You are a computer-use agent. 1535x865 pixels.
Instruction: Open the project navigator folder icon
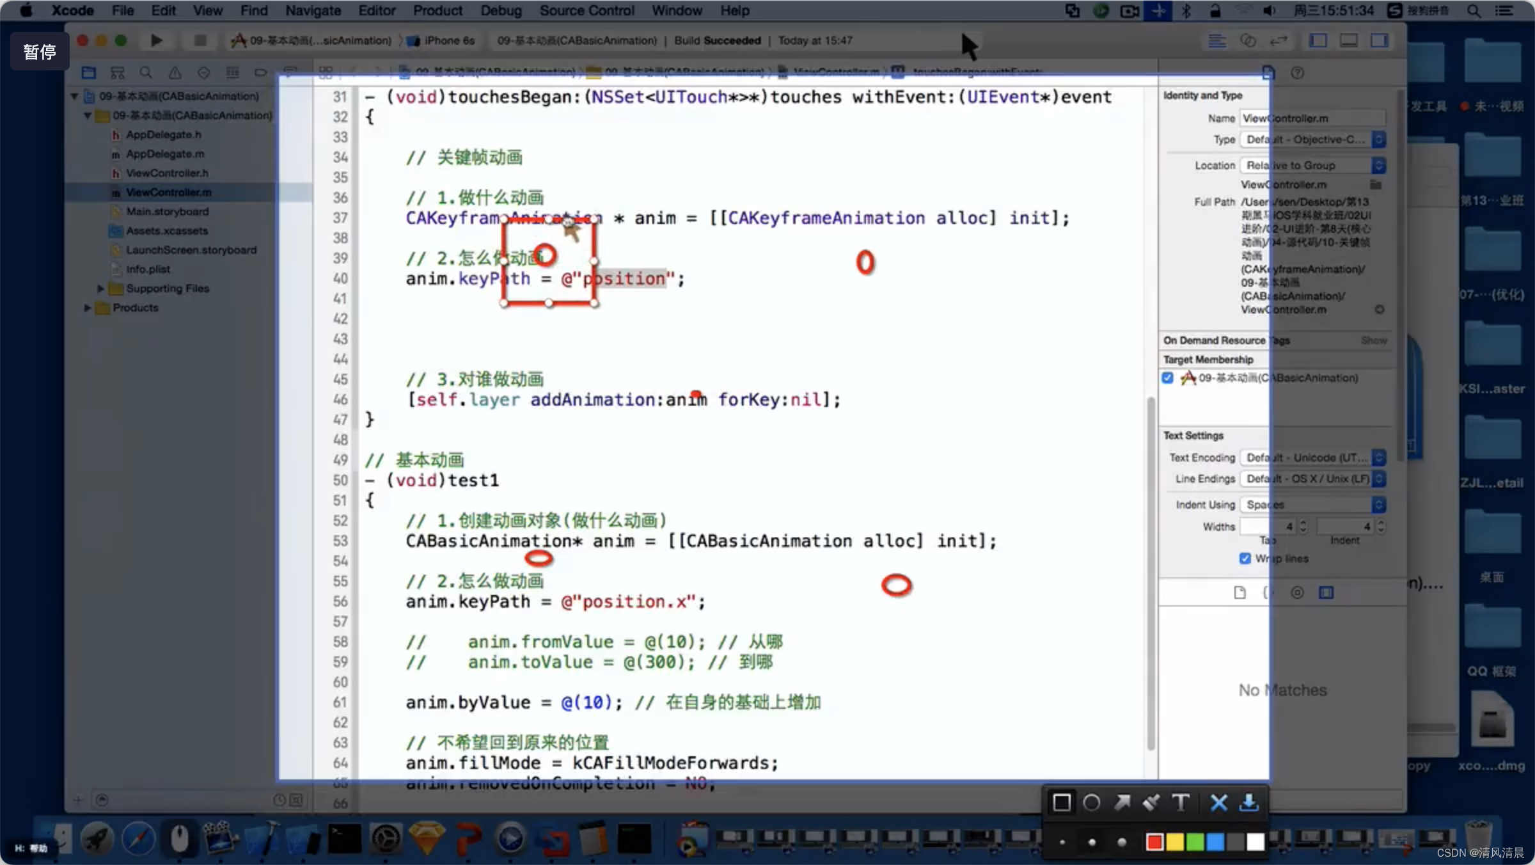click(88, 72)
